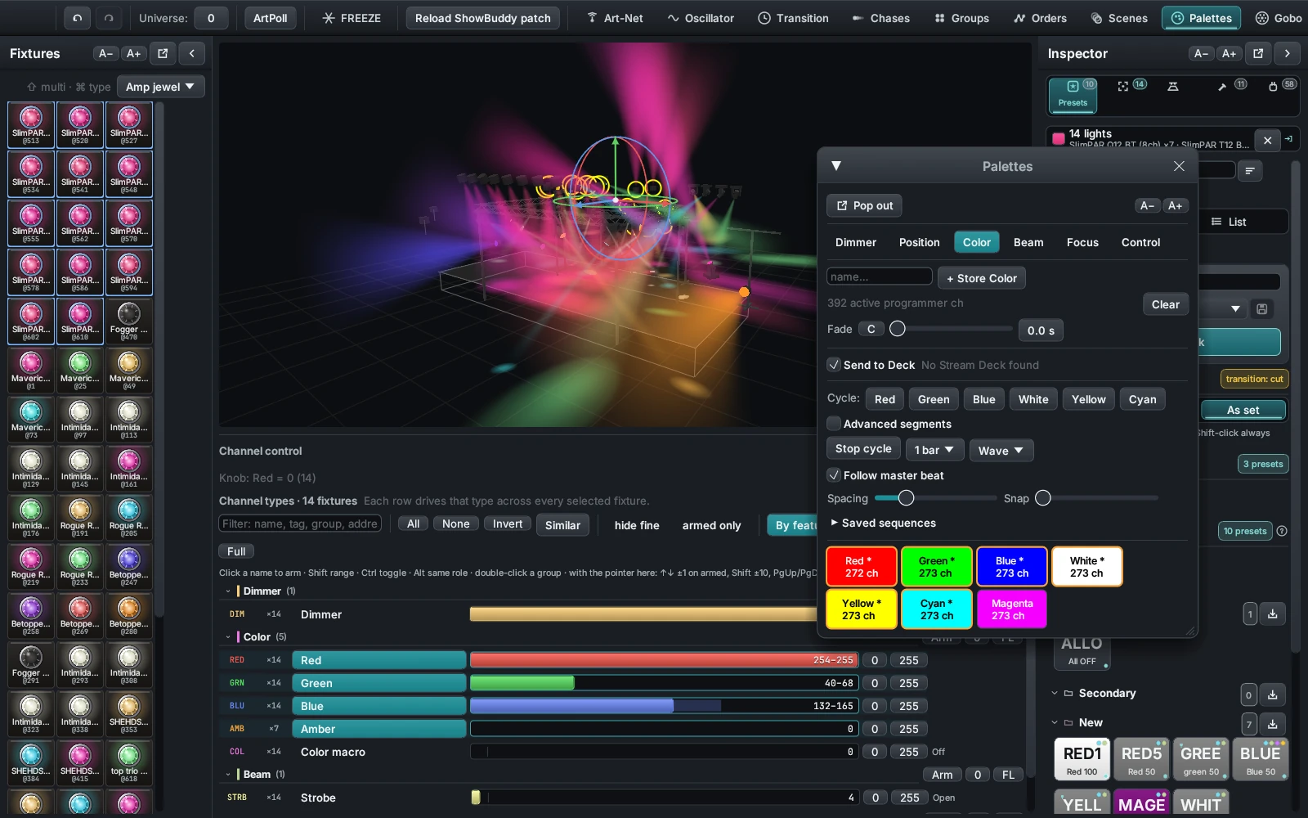Collapse the Inspector panel with right chevron
The image size is (1308, 818).
[1288, 53]
